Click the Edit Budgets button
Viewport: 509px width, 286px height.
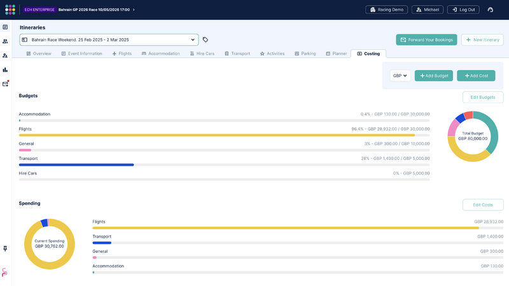(x=483, y=97)
